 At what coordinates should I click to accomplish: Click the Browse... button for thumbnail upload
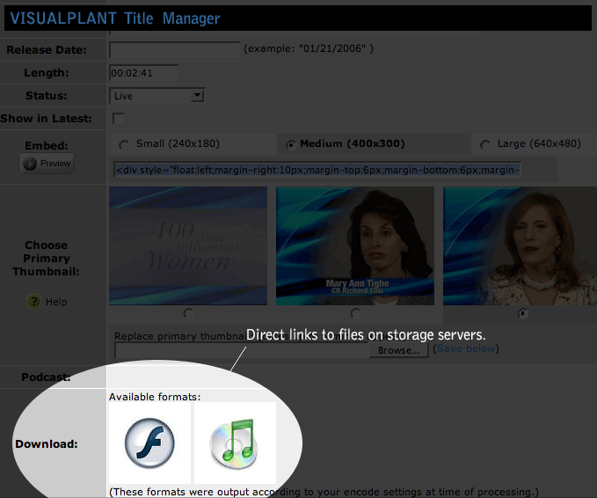(399, 350)
